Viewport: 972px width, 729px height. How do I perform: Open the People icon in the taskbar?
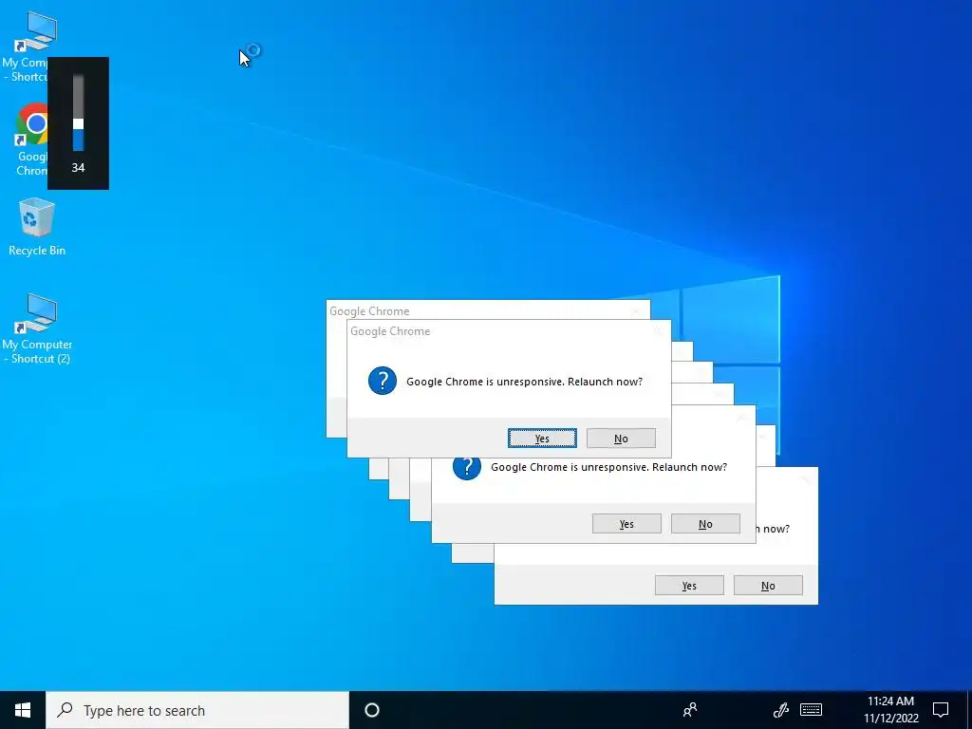pos(690,710)
